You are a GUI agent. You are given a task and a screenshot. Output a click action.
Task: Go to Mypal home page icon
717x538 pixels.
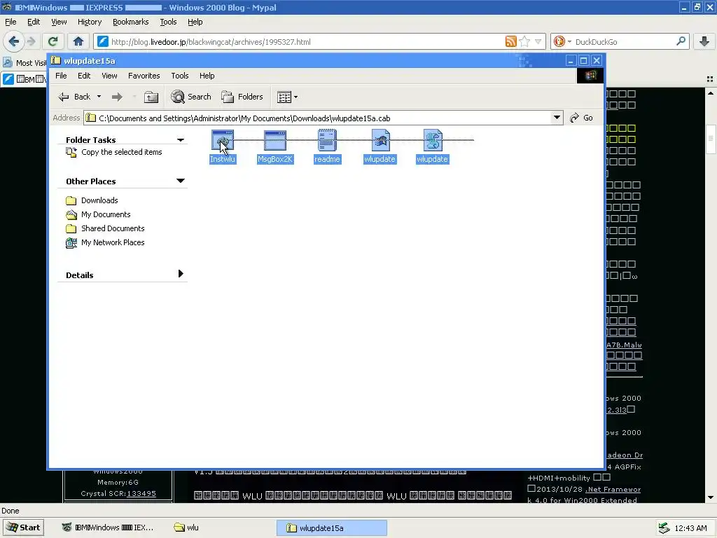pos(78,41)
